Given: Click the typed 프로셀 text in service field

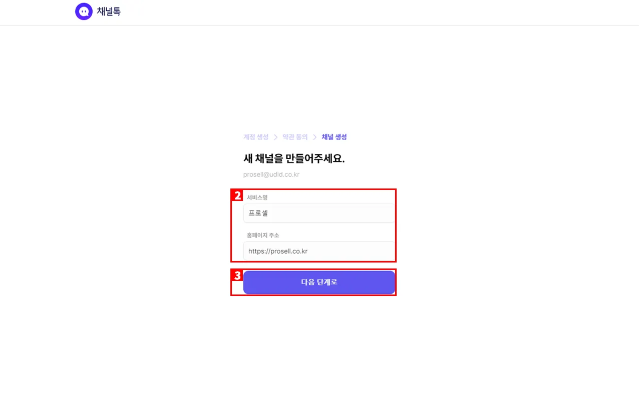Looking at the screenshot, I should 258,213.
